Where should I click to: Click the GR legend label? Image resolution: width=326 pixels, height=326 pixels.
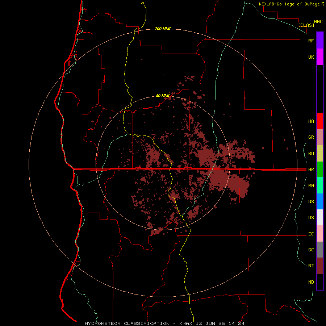[311, 137]
